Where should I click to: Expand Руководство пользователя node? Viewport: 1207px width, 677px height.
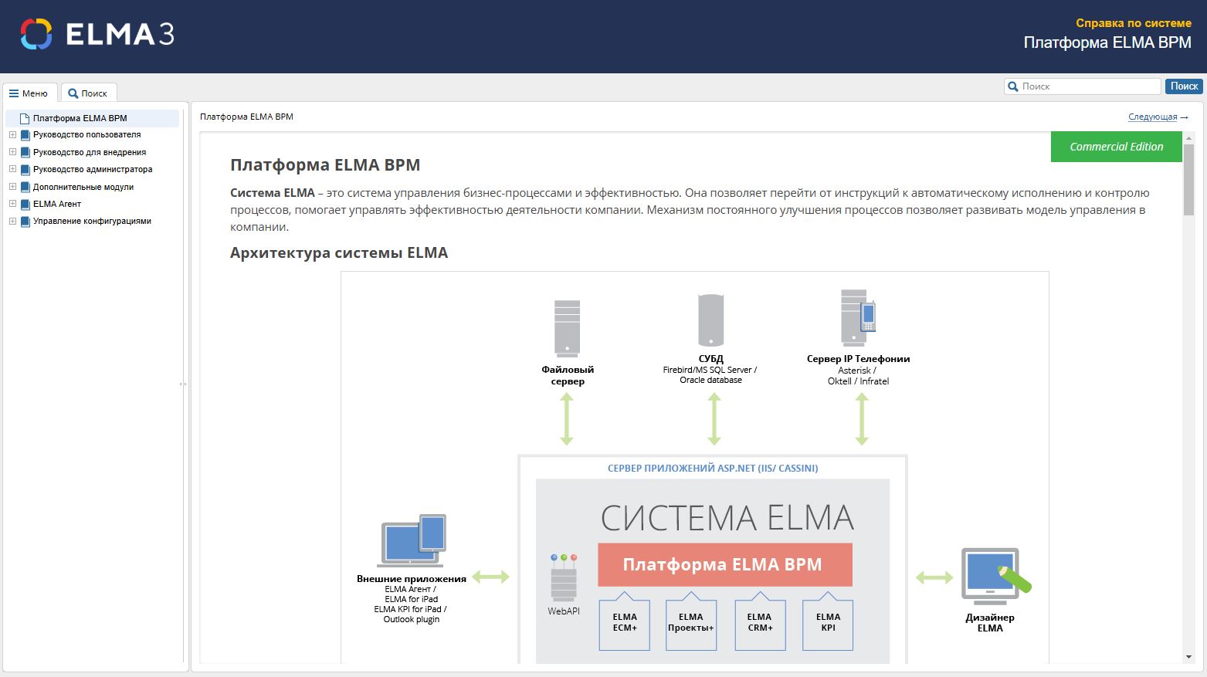[x=12, y=134]
